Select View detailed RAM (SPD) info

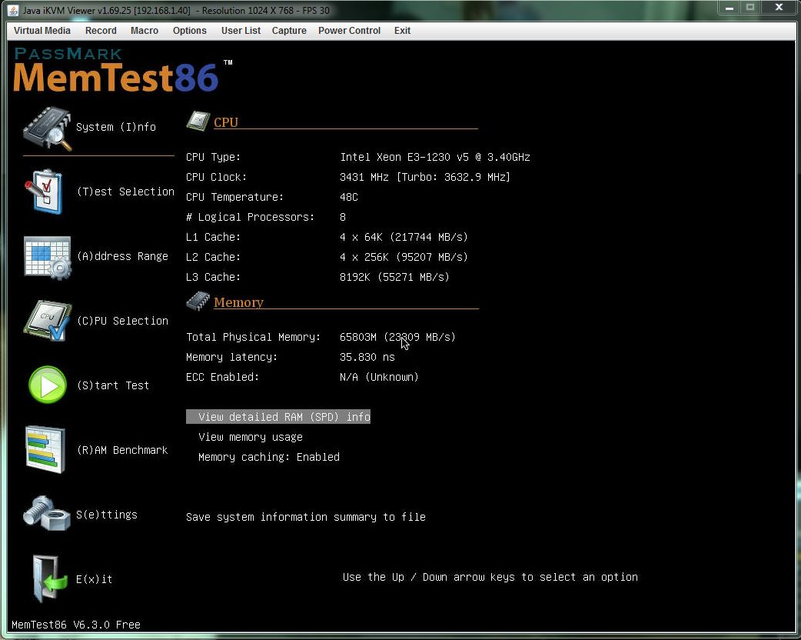(x=278, y=417)
